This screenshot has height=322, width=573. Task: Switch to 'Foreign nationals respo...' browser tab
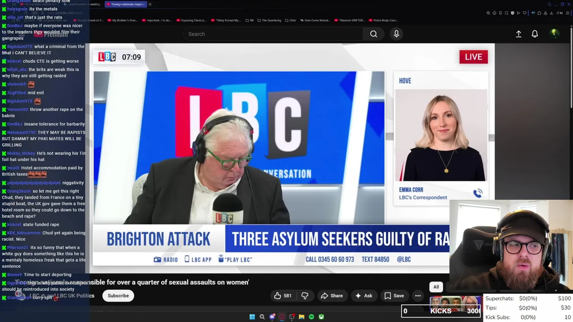[x=126, y=4]
